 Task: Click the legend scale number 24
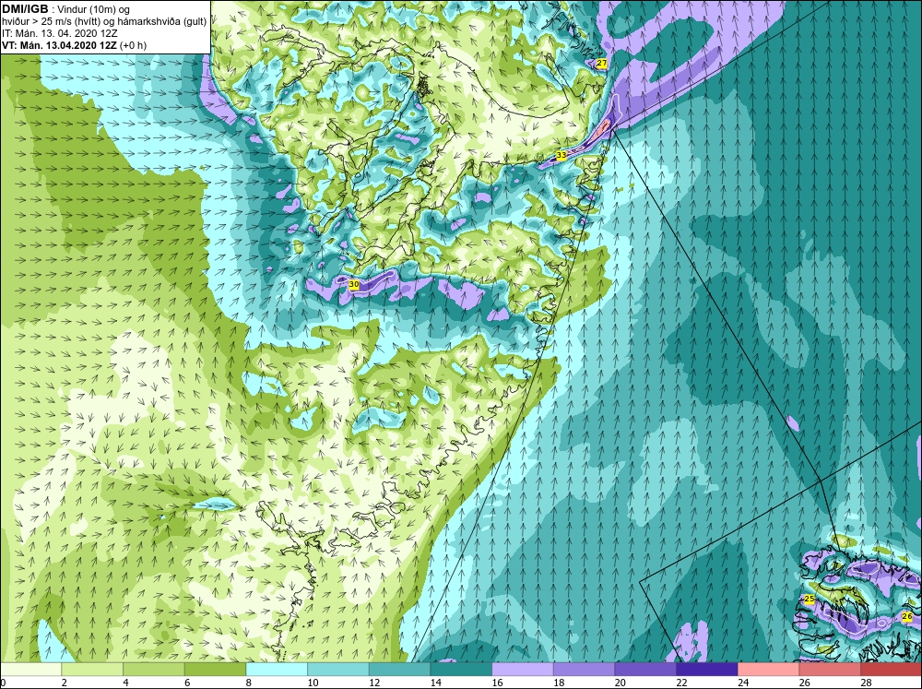click(x=743, y=683)
